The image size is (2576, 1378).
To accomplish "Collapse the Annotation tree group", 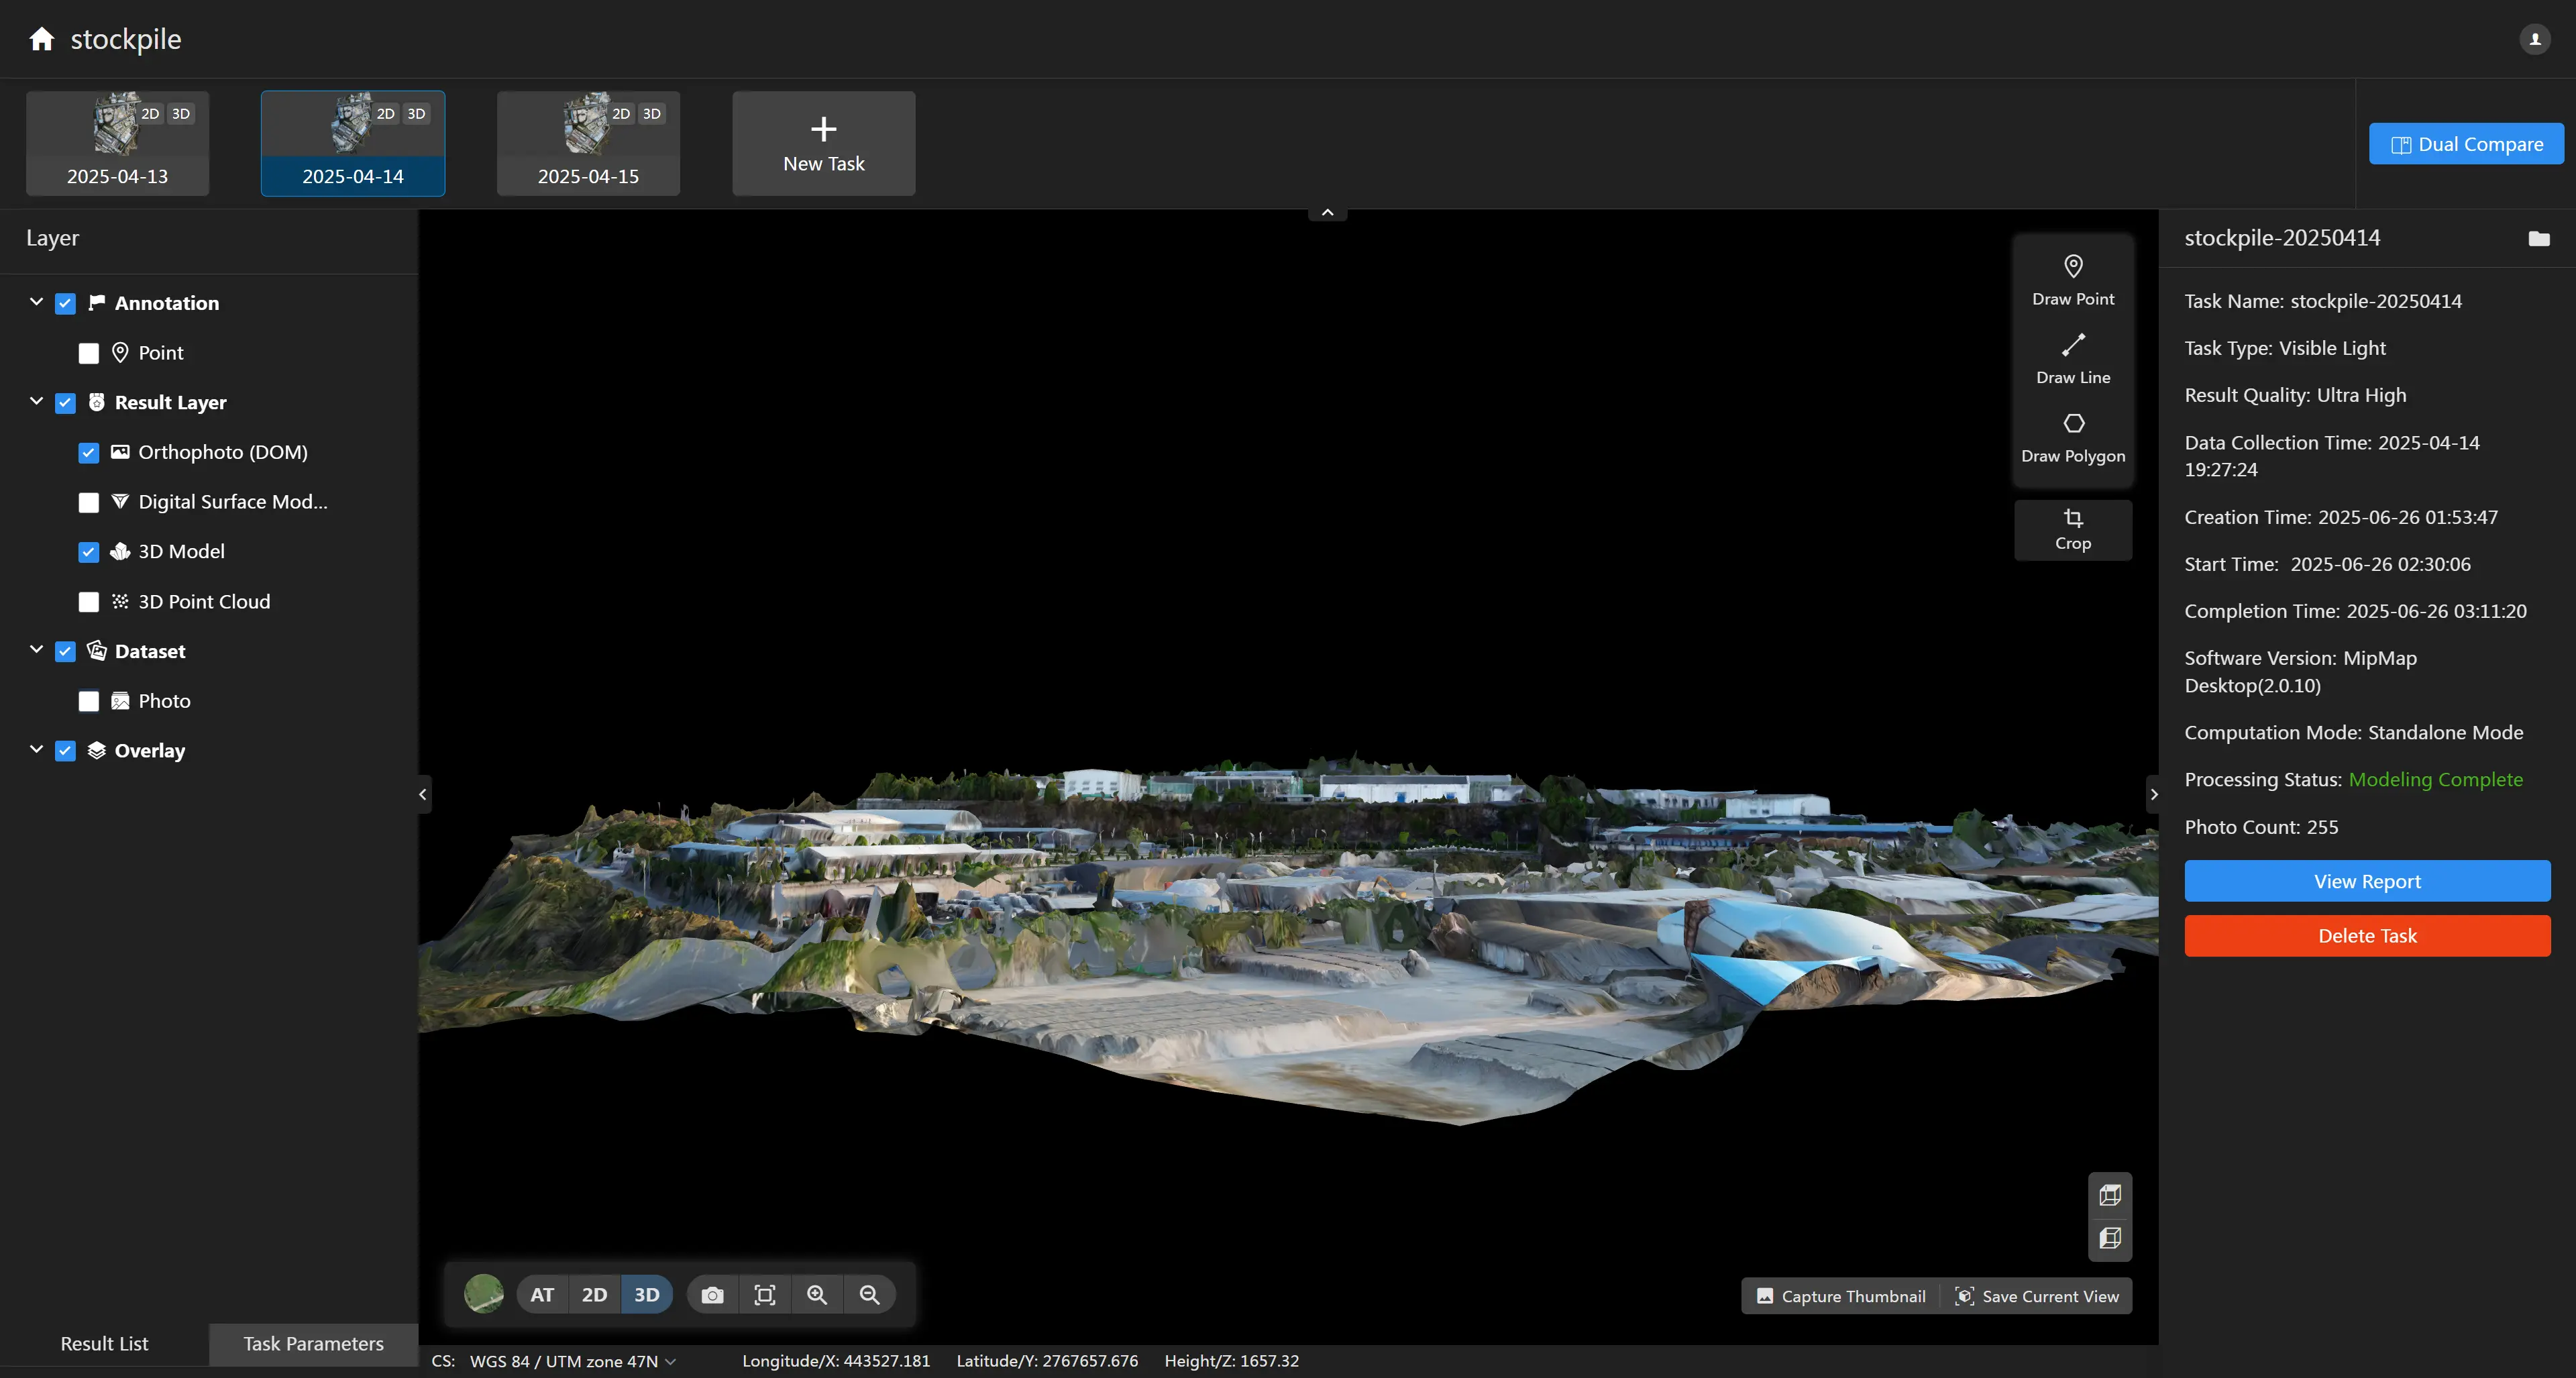I will coord(37,302).
